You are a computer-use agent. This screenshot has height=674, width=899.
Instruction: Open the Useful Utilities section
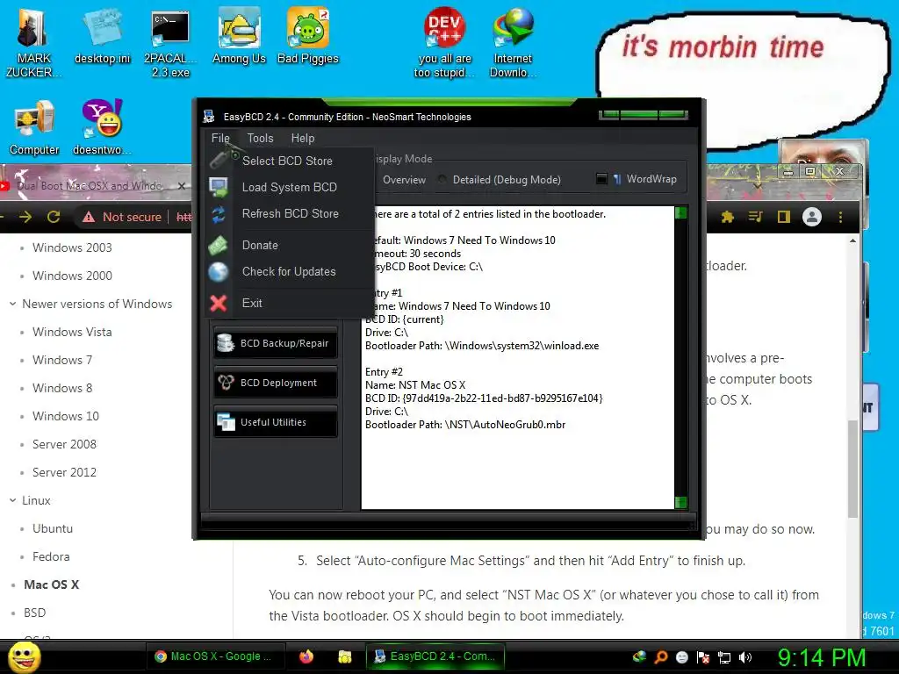click(275, 422)
